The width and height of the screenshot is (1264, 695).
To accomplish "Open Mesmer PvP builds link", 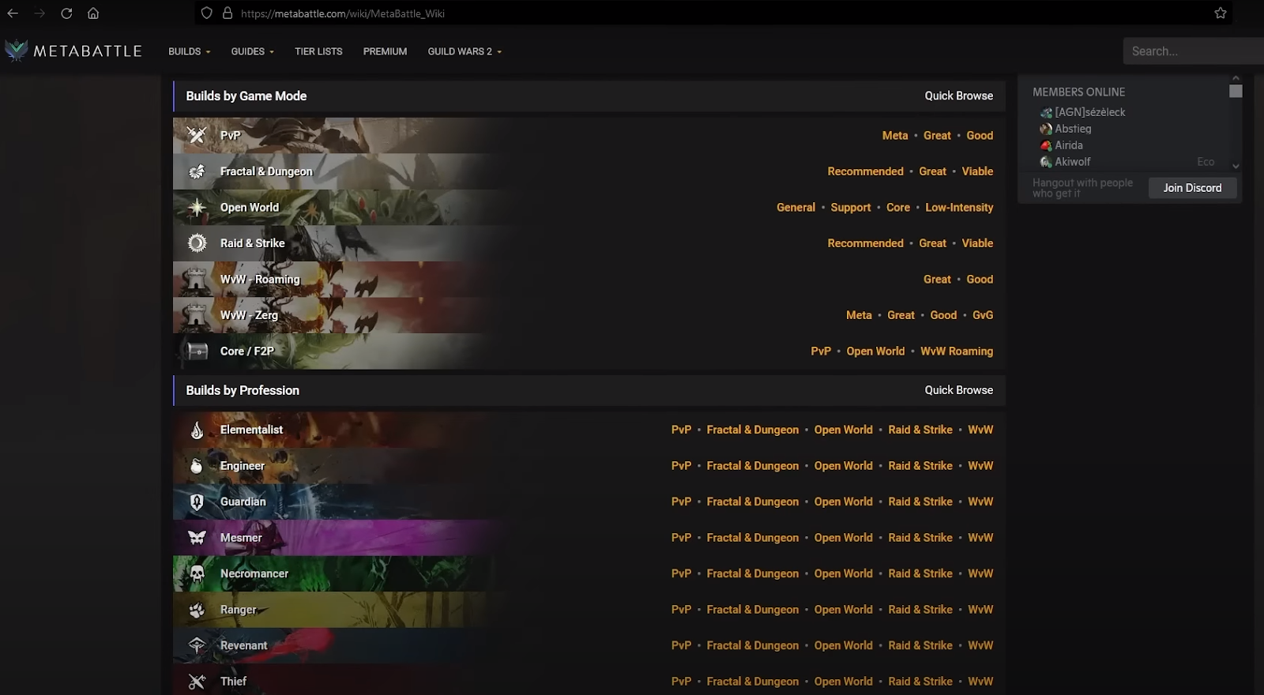I will (x=681, y=538).
